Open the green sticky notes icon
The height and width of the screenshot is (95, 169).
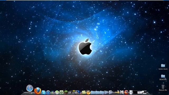(84, 92)
